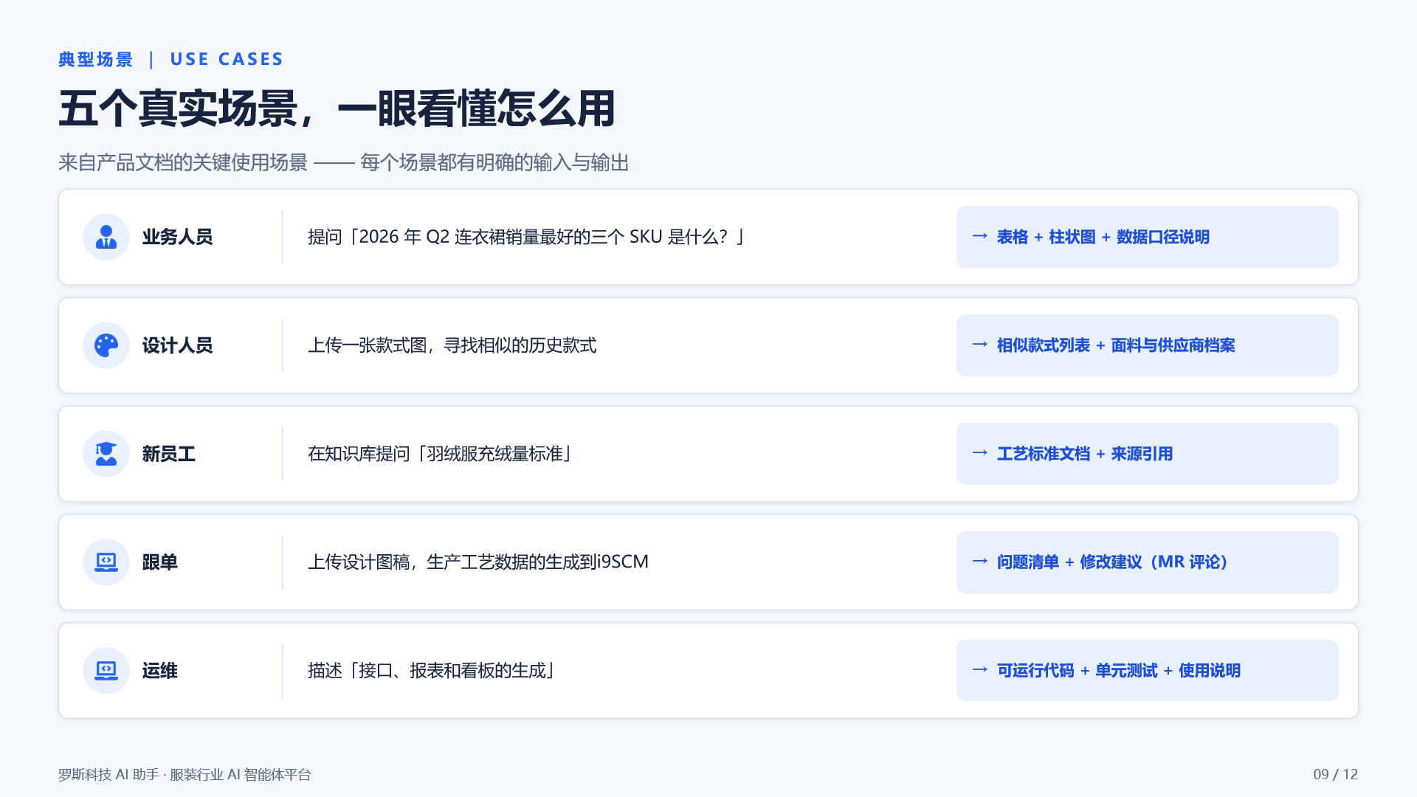Click the 2026 年 Q2 连衣裙 question text
The width and height of the screenshot is (1417, 797).
[x=525, y=237]
